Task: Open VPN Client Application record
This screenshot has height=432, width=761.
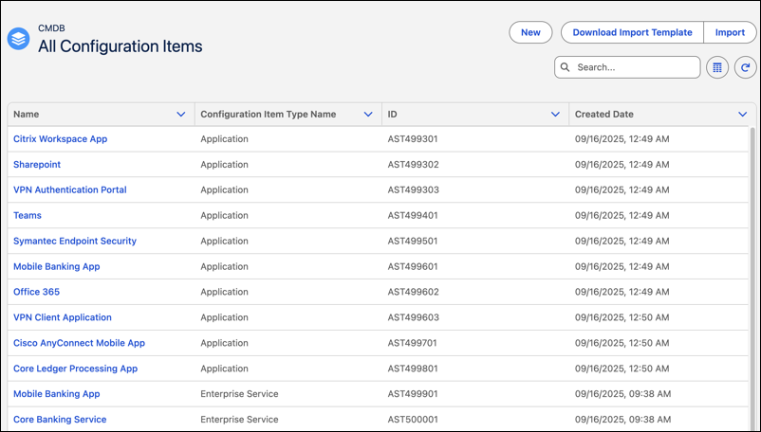Action: click(62, 317)
